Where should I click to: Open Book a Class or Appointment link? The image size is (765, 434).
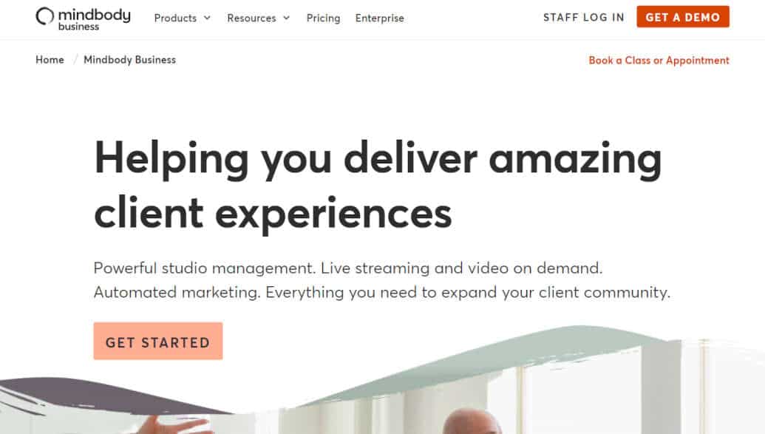[x=659, y=60]
